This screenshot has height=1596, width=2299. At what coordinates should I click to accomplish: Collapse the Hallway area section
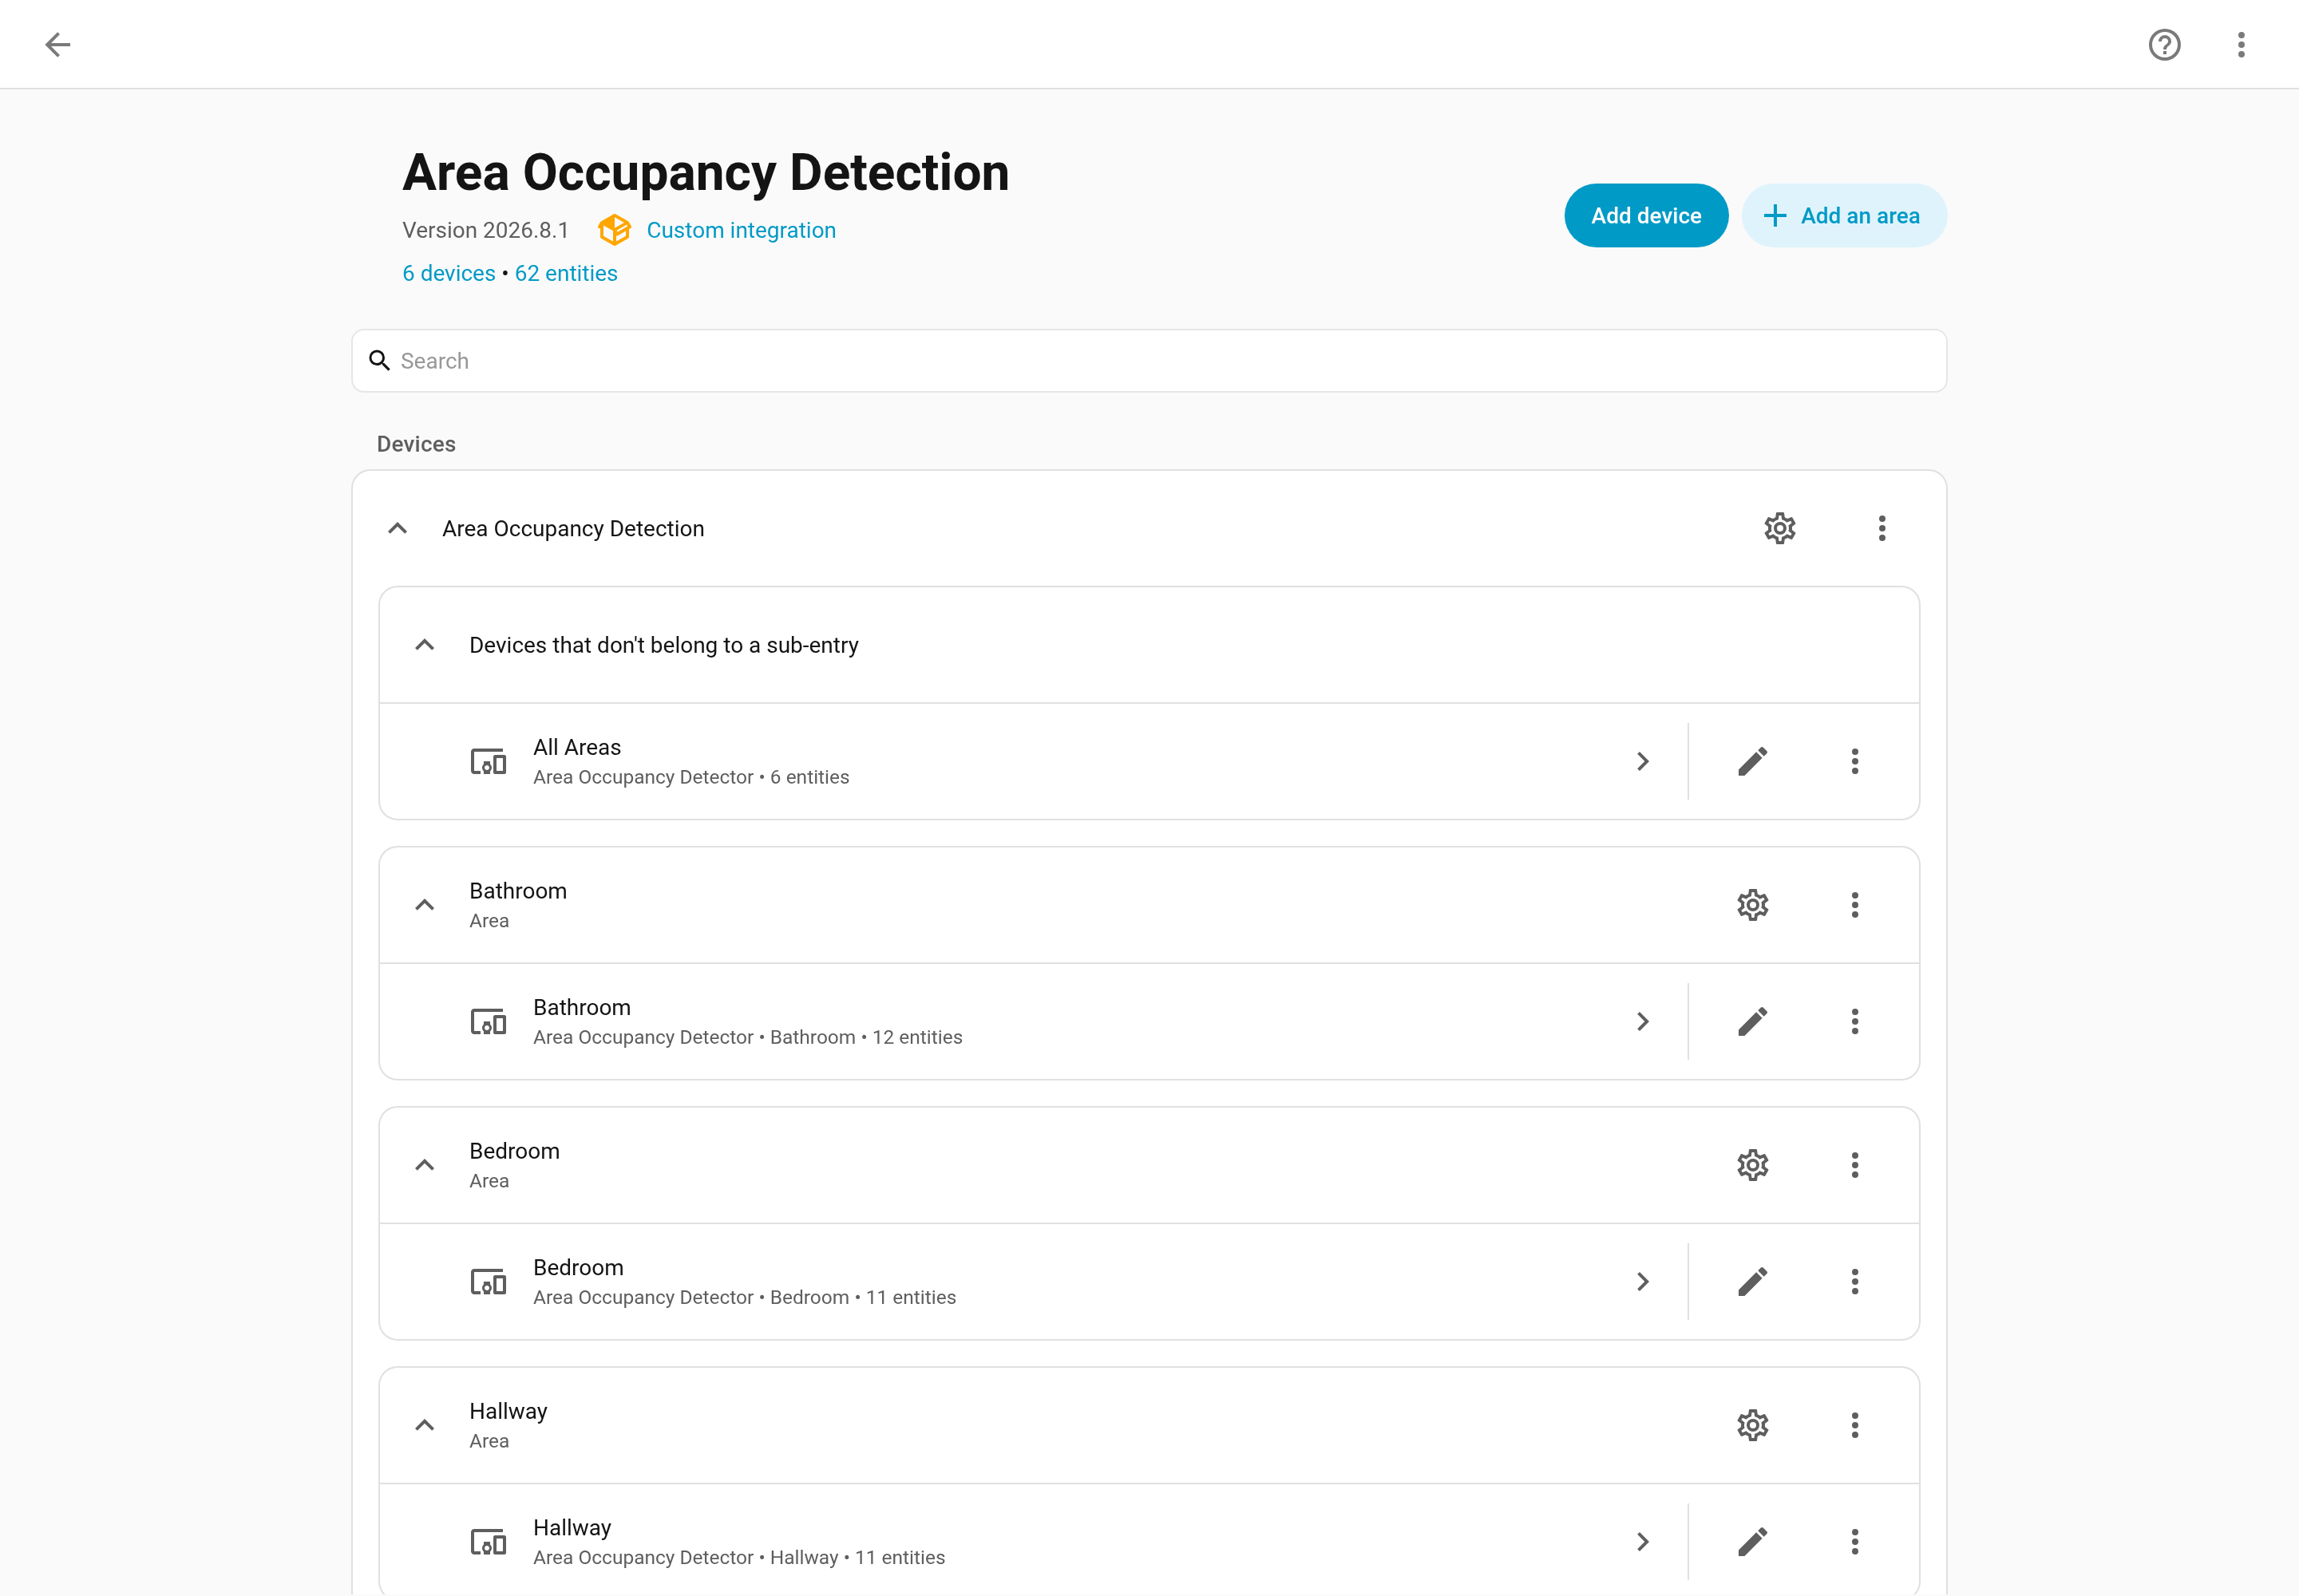(424, 1425)
